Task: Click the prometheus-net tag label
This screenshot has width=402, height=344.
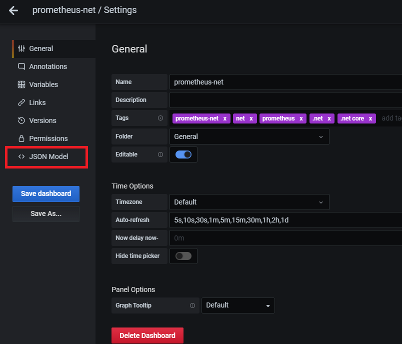Action: click(196, 118)
